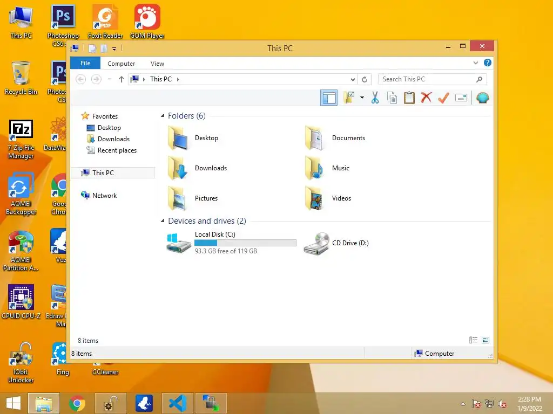Click the network status tray icon
Screen dimensions: 553x414
(489, 404)
